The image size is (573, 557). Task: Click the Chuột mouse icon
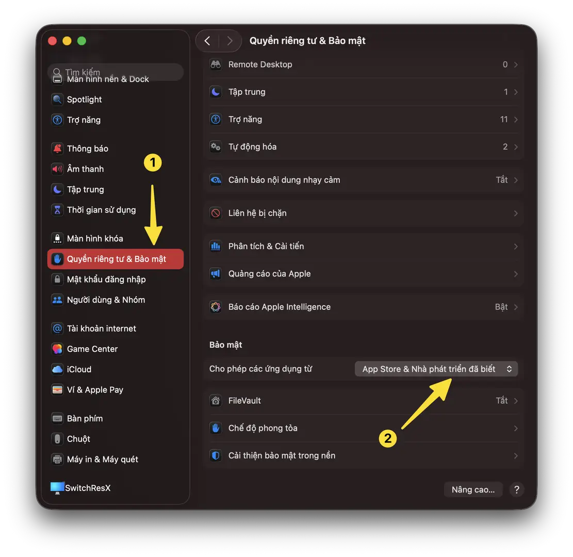[57, 438]
